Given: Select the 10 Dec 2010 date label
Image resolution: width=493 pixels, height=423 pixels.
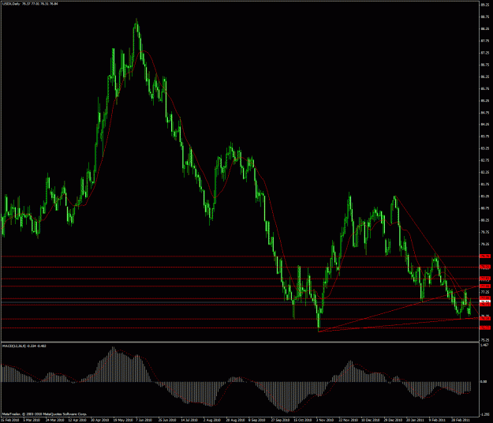Looking at the screenshot, I should 371,420.
